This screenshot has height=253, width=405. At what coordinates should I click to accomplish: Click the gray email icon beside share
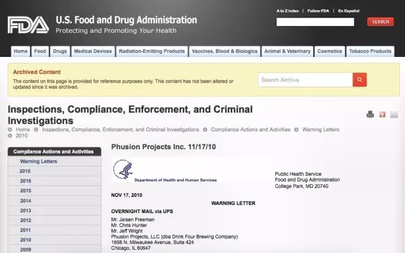click(x=394, y=114)
